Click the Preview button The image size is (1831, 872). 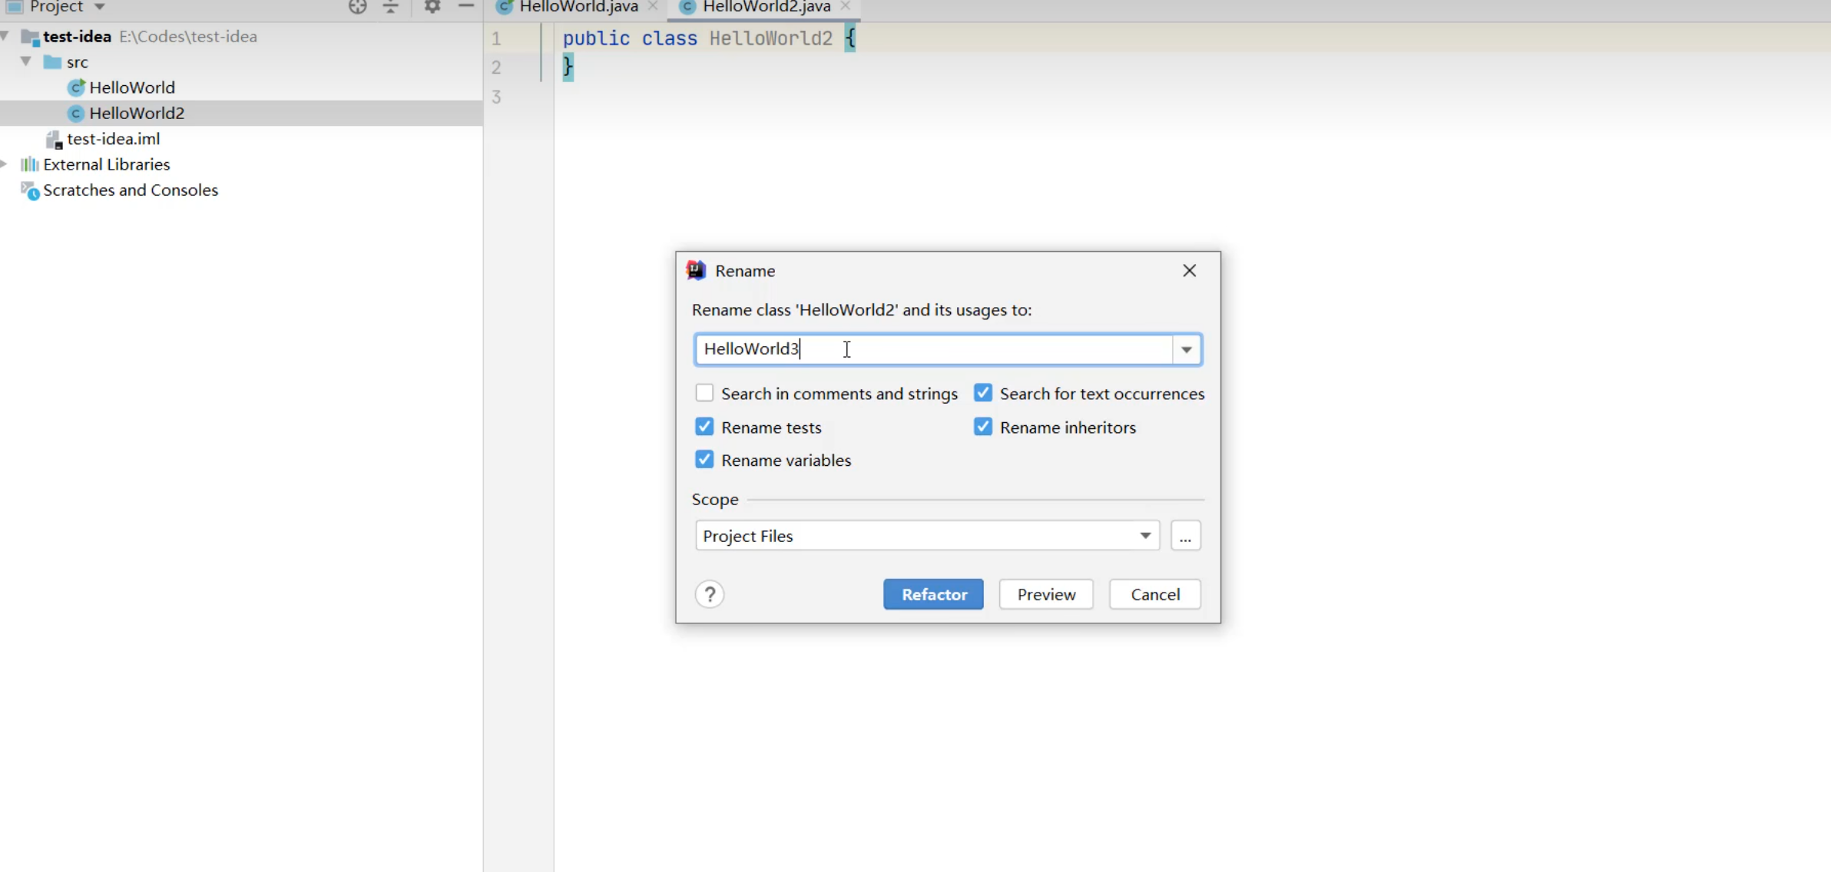coord(1046,594)
